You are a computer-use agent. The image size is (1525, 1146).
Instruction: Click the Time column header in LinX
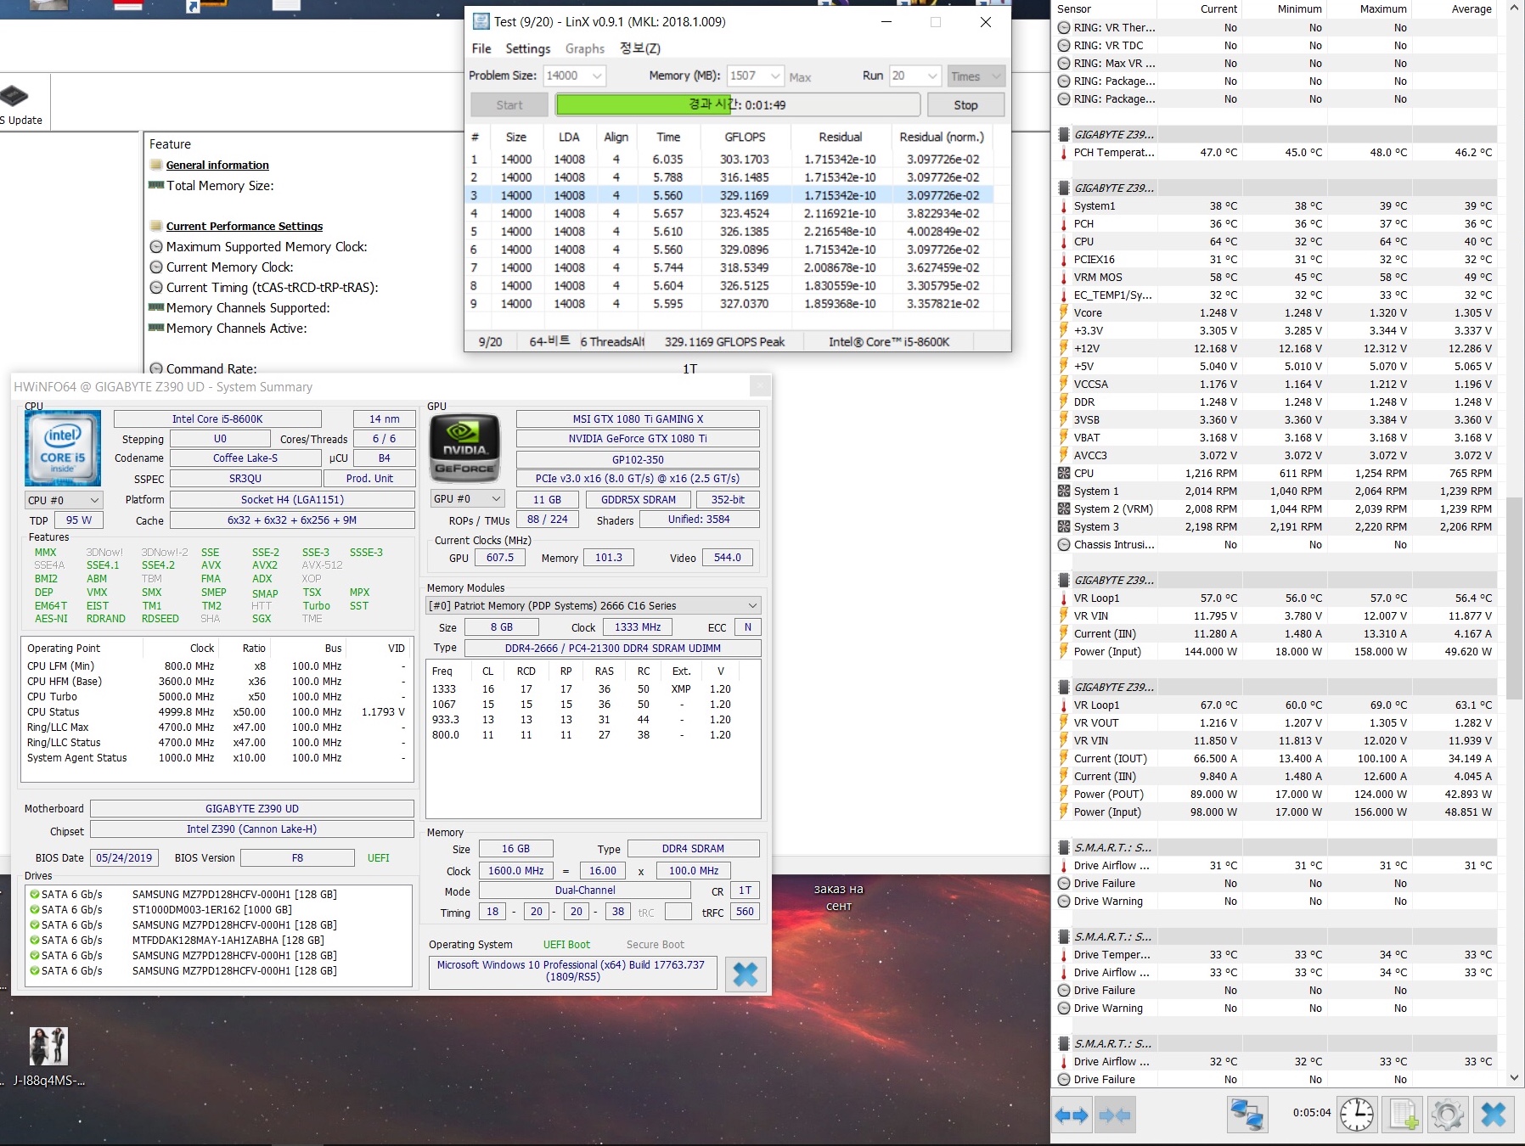(668, 137)
